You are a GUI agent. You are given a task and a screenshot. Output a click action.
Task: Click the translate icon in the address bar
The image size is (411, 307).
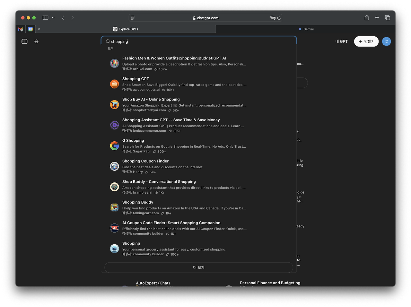tap(273, 18)
